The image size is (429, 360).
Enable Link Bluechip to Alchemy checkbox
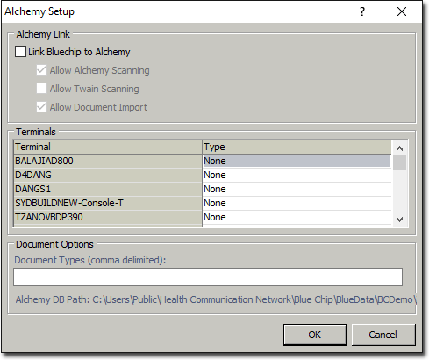(20, 52)
